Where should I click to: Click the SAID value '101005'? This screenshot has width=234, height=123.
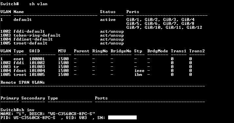pos(37,75)
